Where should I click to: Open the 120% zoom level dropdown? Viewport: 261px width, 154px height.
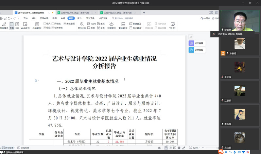(x=197, y=148)
